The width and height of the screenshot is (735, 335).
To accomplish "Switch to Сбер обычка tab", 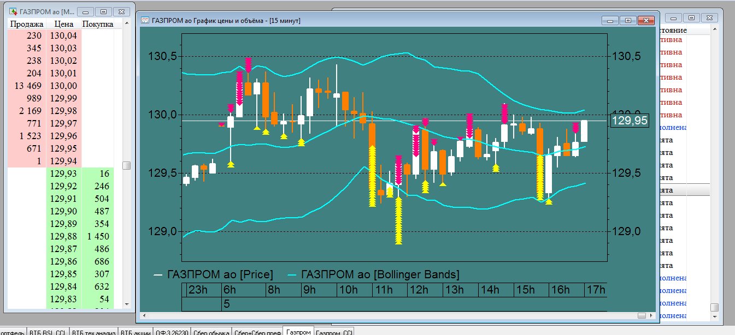I will 211,332.
